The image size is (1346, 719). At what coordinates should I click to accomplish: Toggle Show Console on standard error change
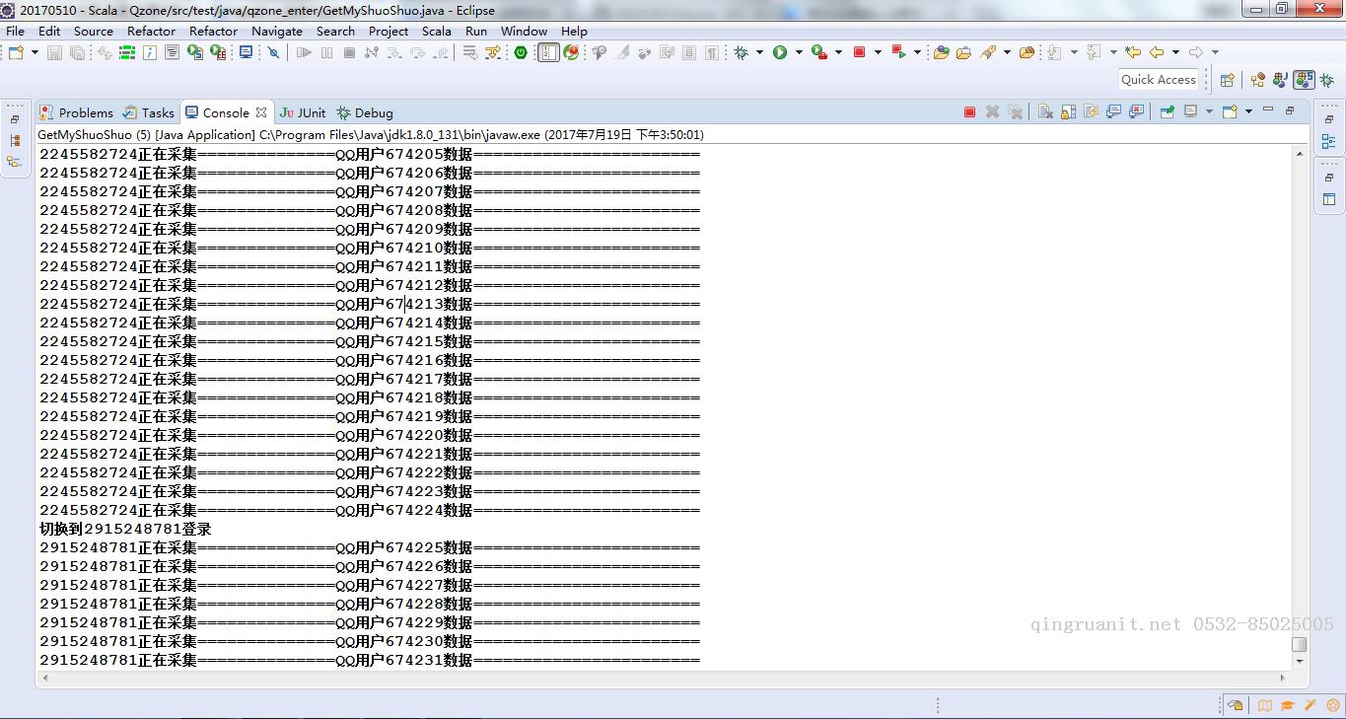tap(1136, 111)
